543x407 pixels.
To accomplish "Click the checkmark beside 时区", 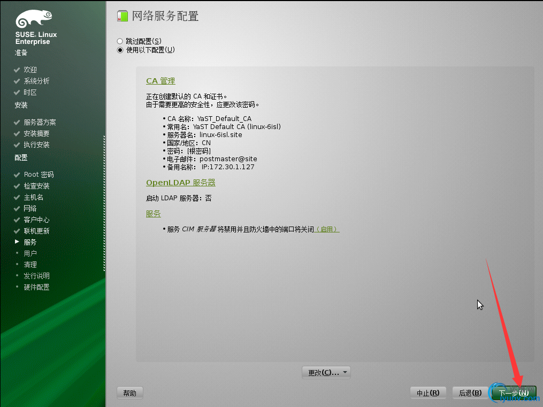I will tap(17, 92).
